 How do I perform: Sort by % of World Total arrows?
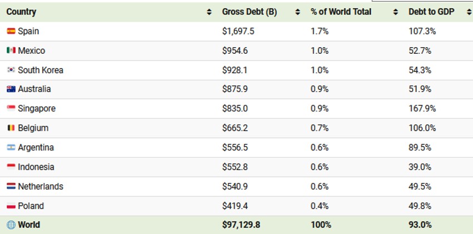pyautogui.click(x=396, y=12)
